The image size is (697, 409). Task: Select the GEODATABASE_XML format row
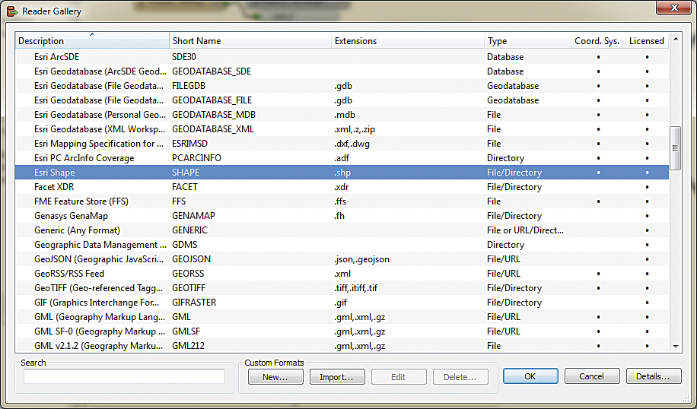[342, 128]
